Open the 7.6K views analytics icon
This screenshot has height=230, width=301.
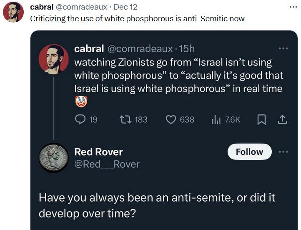(x=216, y=119)
